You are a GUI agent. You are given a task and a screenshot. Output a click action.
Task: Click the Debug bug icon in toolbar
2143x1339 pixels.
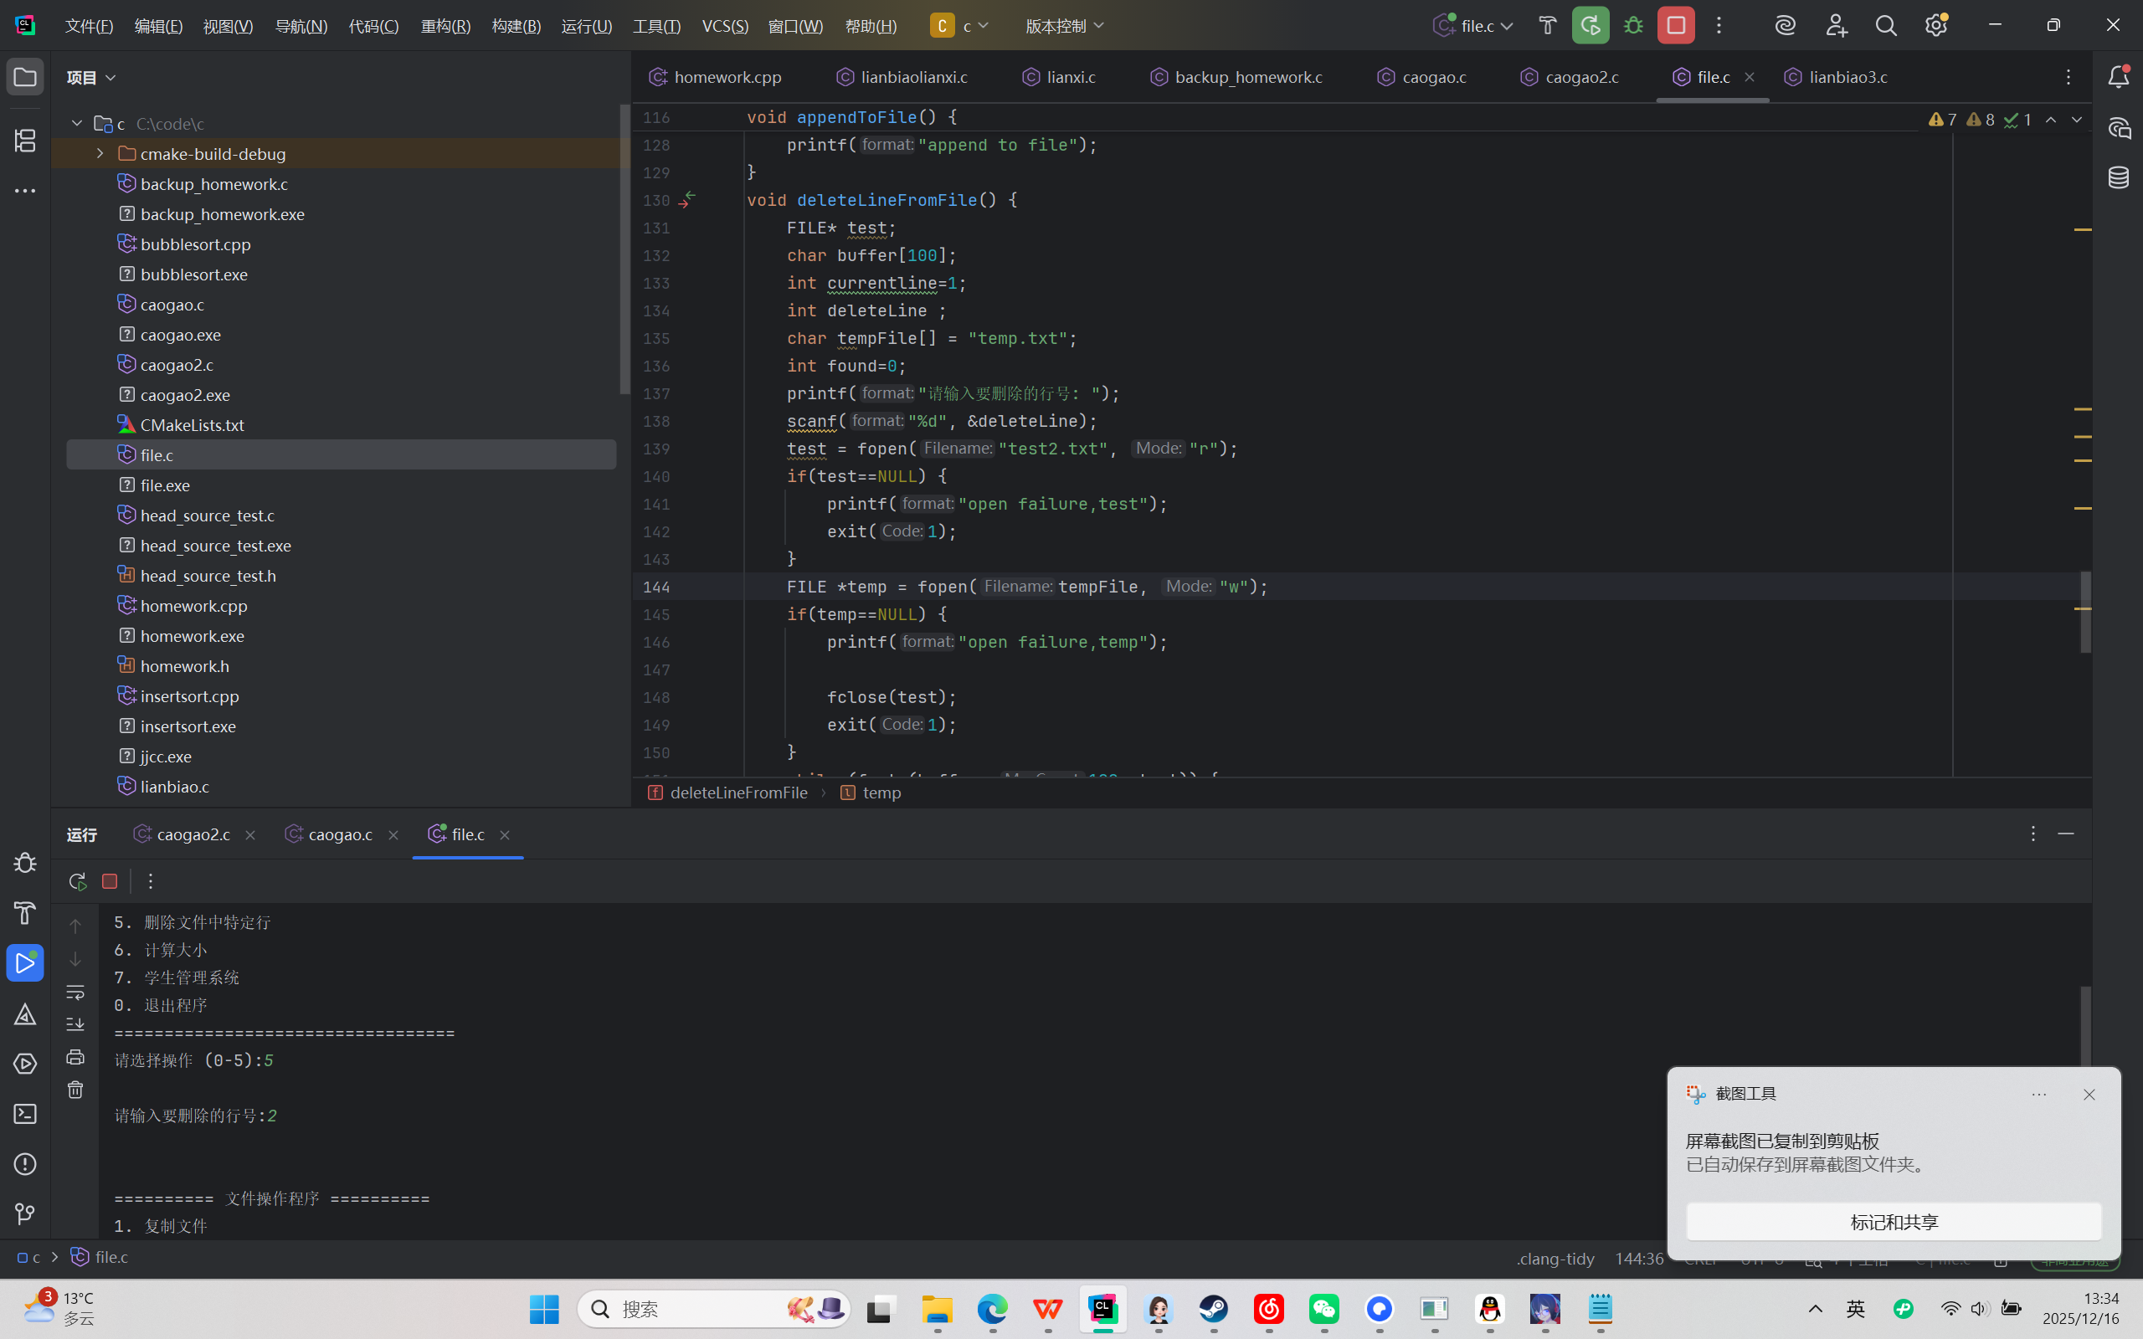[x=1634, y=26]
